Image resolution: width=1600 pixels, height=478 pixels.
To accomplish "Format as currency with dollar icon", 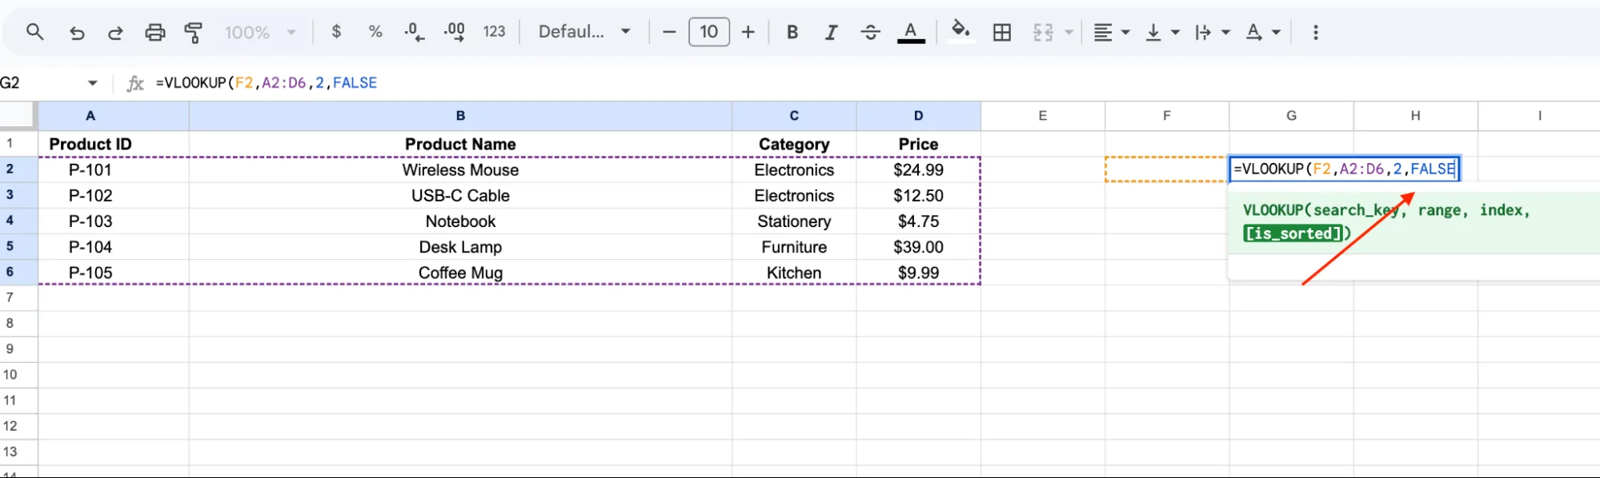I will [336, 32].
